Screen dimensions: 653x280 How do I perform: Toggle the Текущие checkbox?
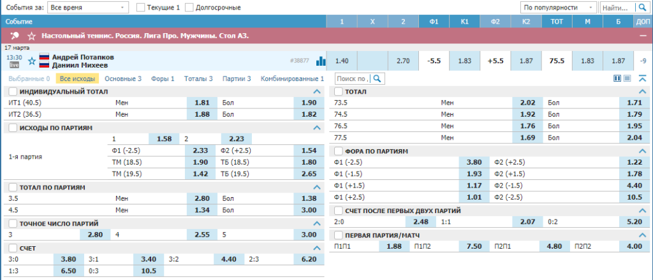(x=141, y=7)
